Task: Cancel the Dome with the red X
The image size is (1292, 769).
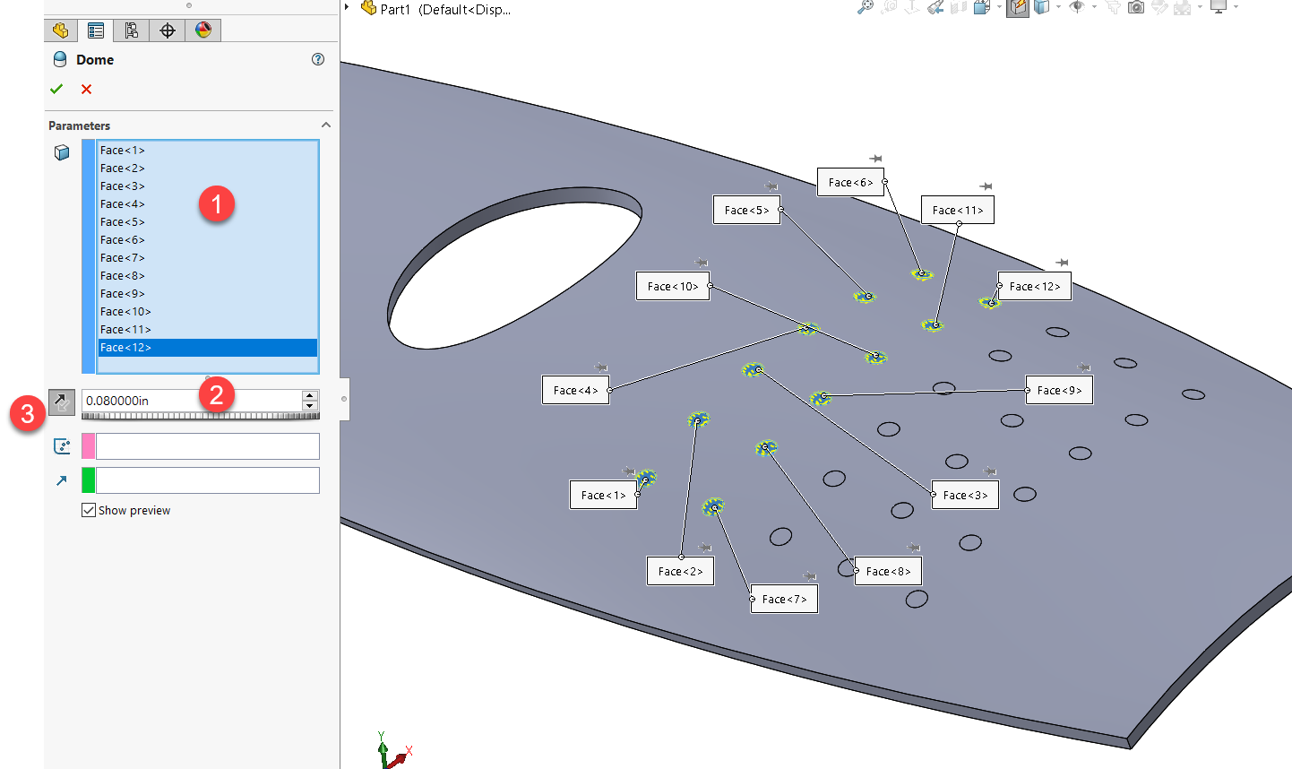Action: (87, 89)
